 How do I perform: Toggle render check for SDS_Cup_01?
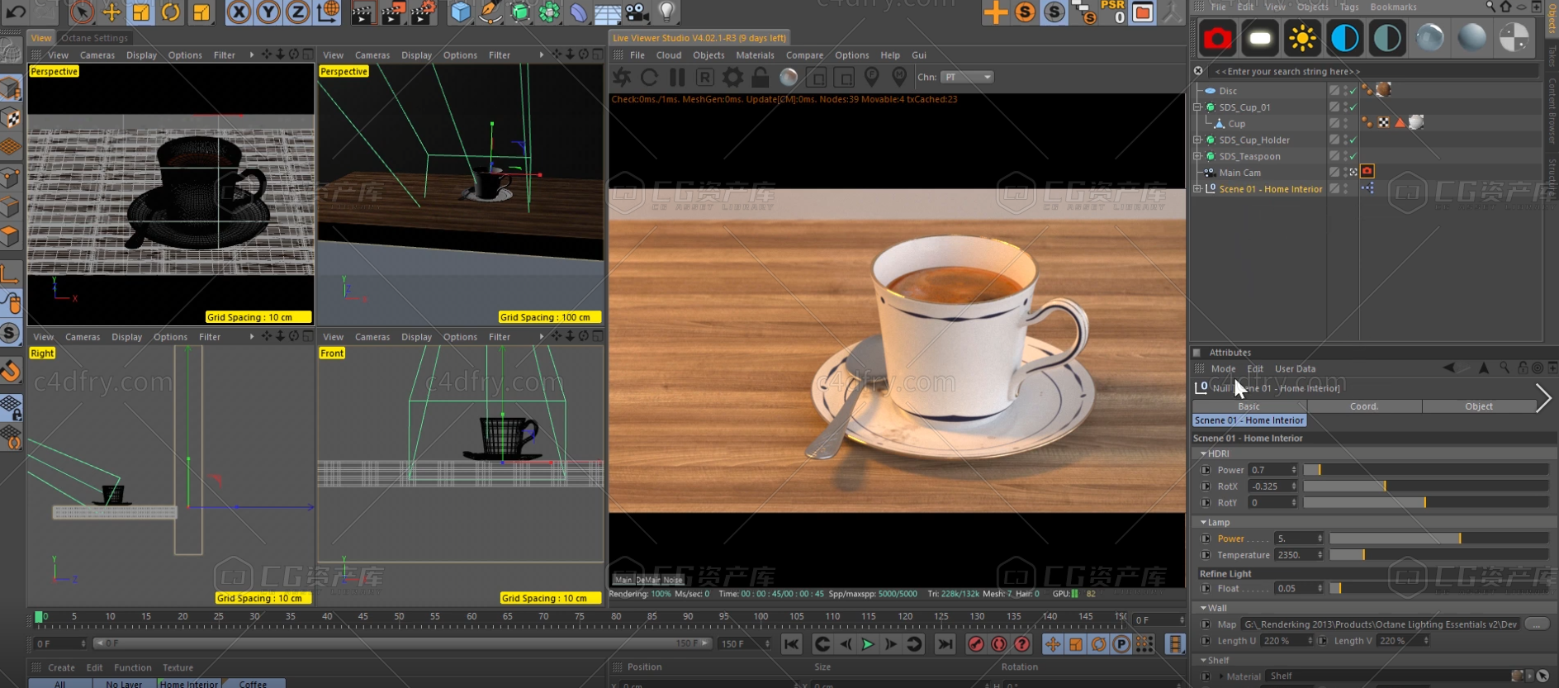1353,107
